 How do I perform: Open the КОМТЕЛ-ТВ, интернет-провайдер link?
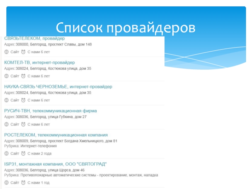pos(39,62)
